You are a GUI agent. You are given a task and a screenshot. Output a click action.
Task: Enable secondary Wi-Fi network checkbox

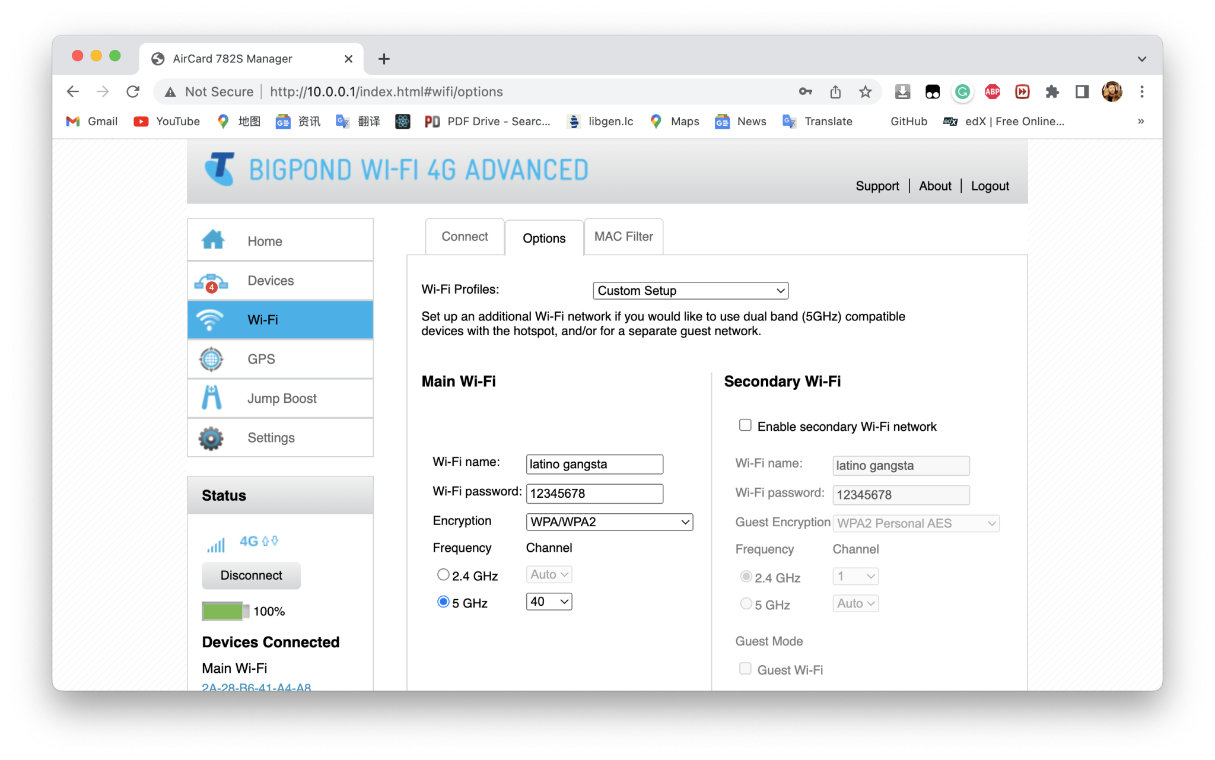tap(745, 425)
